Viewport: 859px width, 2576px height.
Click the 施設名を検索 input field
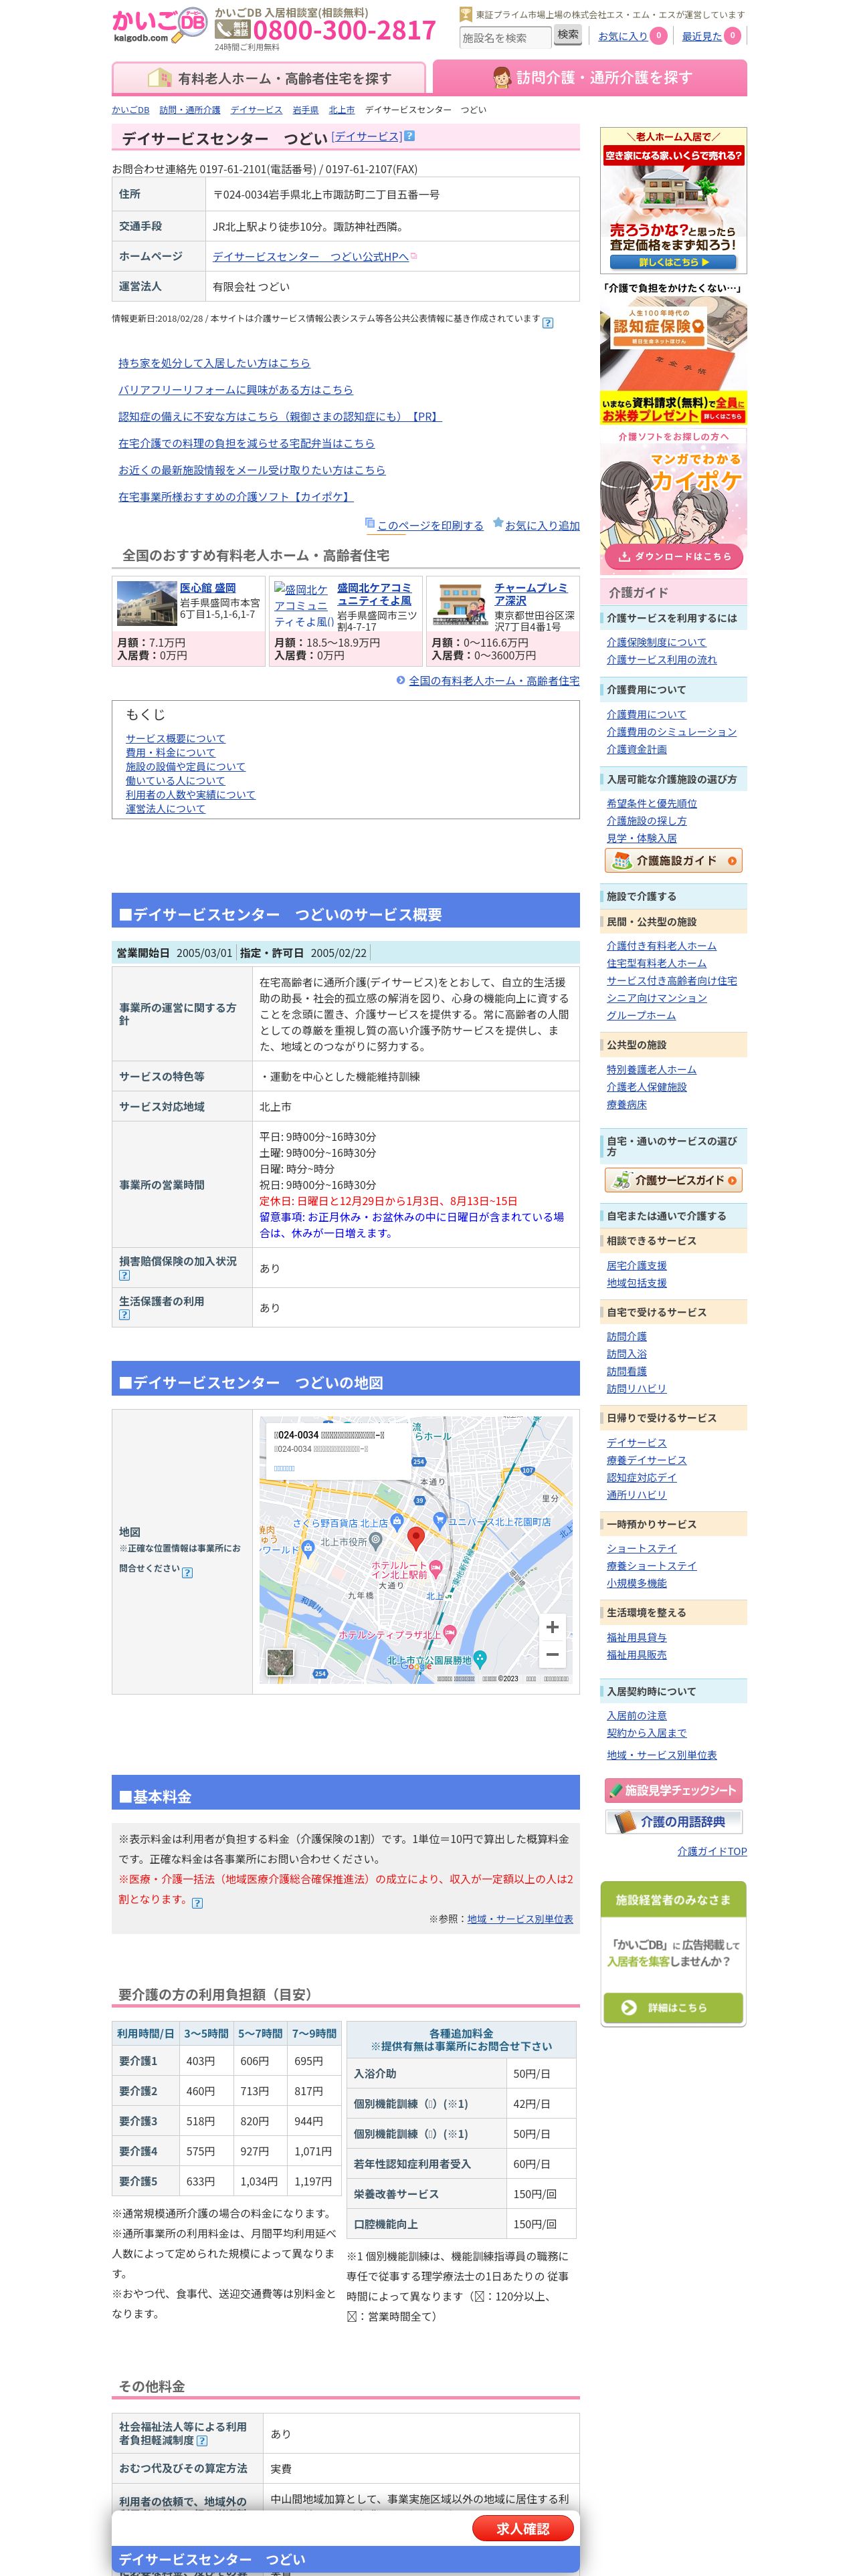point(505,37)
